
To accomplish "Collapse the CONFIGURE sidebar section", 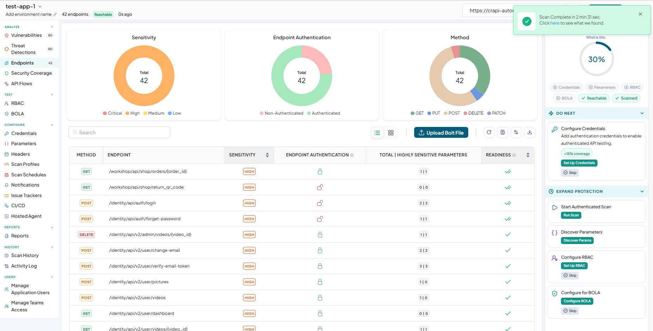I will [52, 125].
